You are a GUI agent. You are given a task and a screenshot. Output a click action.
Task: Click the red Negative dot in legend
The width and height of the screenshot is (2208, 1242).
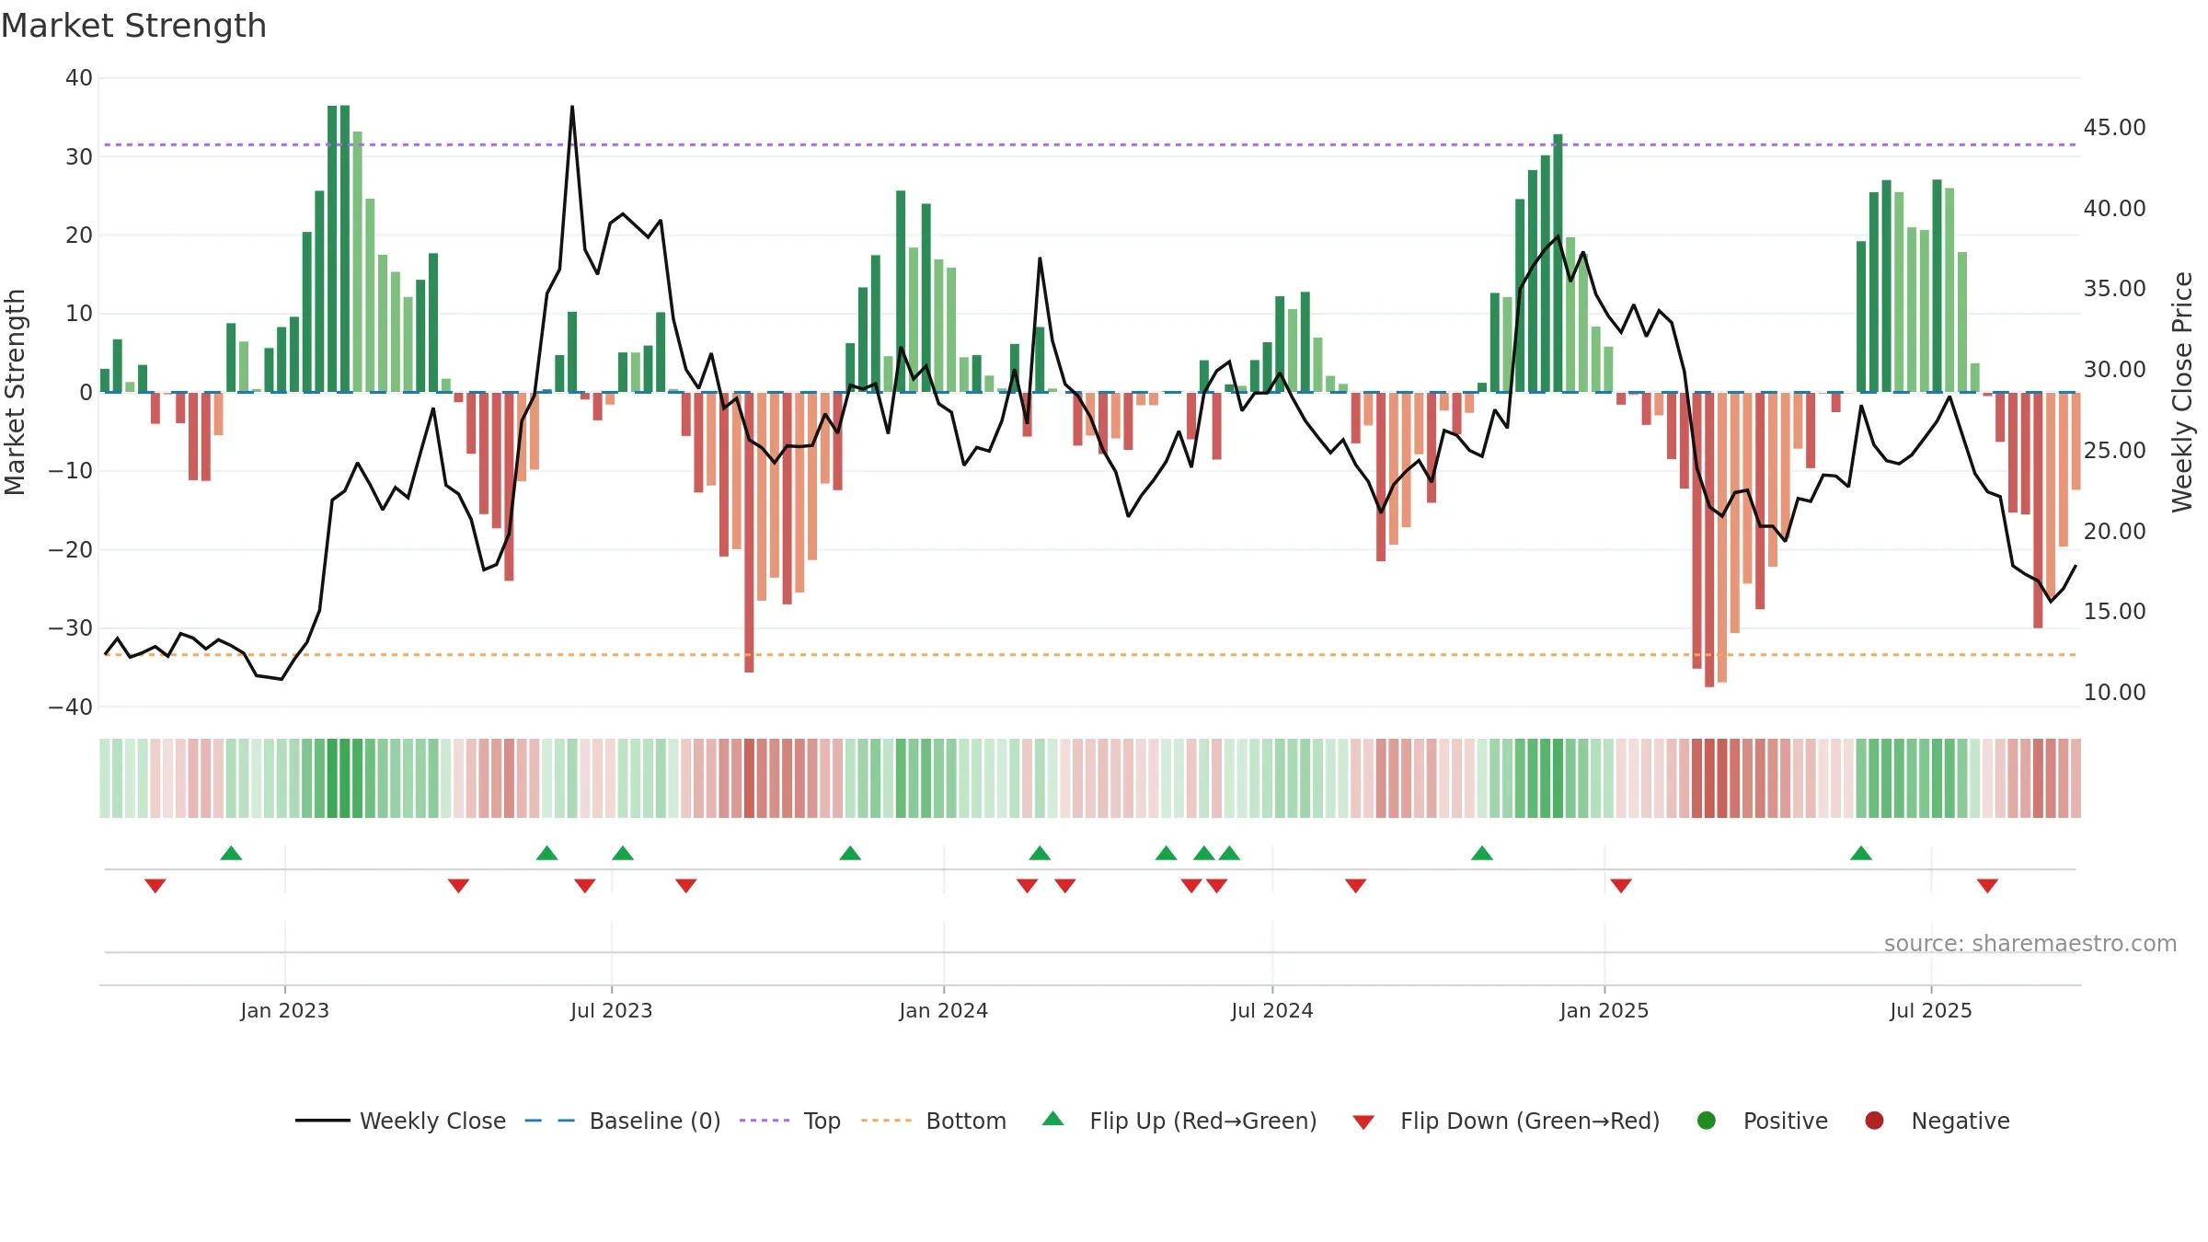tap(1874, 1121)
